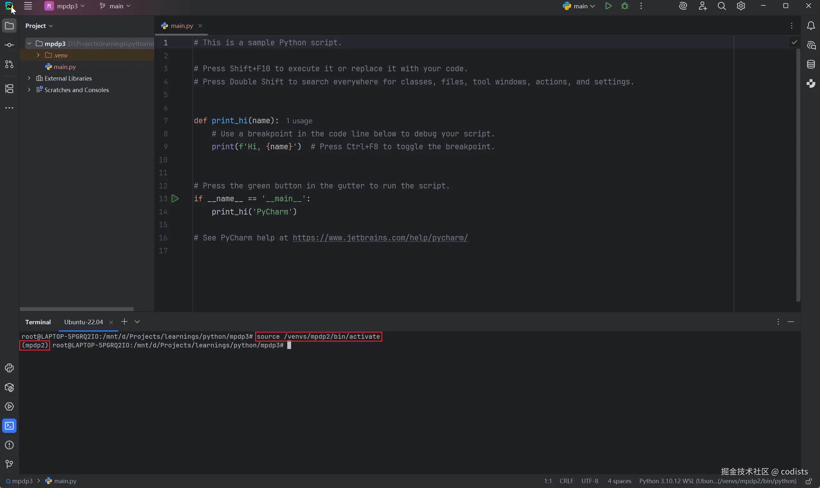Screen dimensions: 820x488
Task: Open the Commit tool window icon
Action: coord(9,45)
